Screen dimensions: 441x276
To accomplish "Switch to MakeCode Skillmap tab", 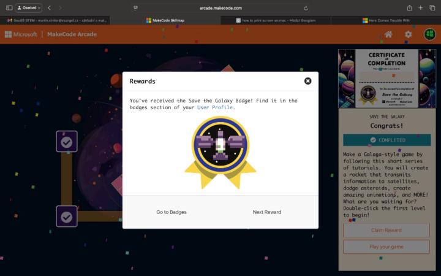I will [x=165, y=20].
